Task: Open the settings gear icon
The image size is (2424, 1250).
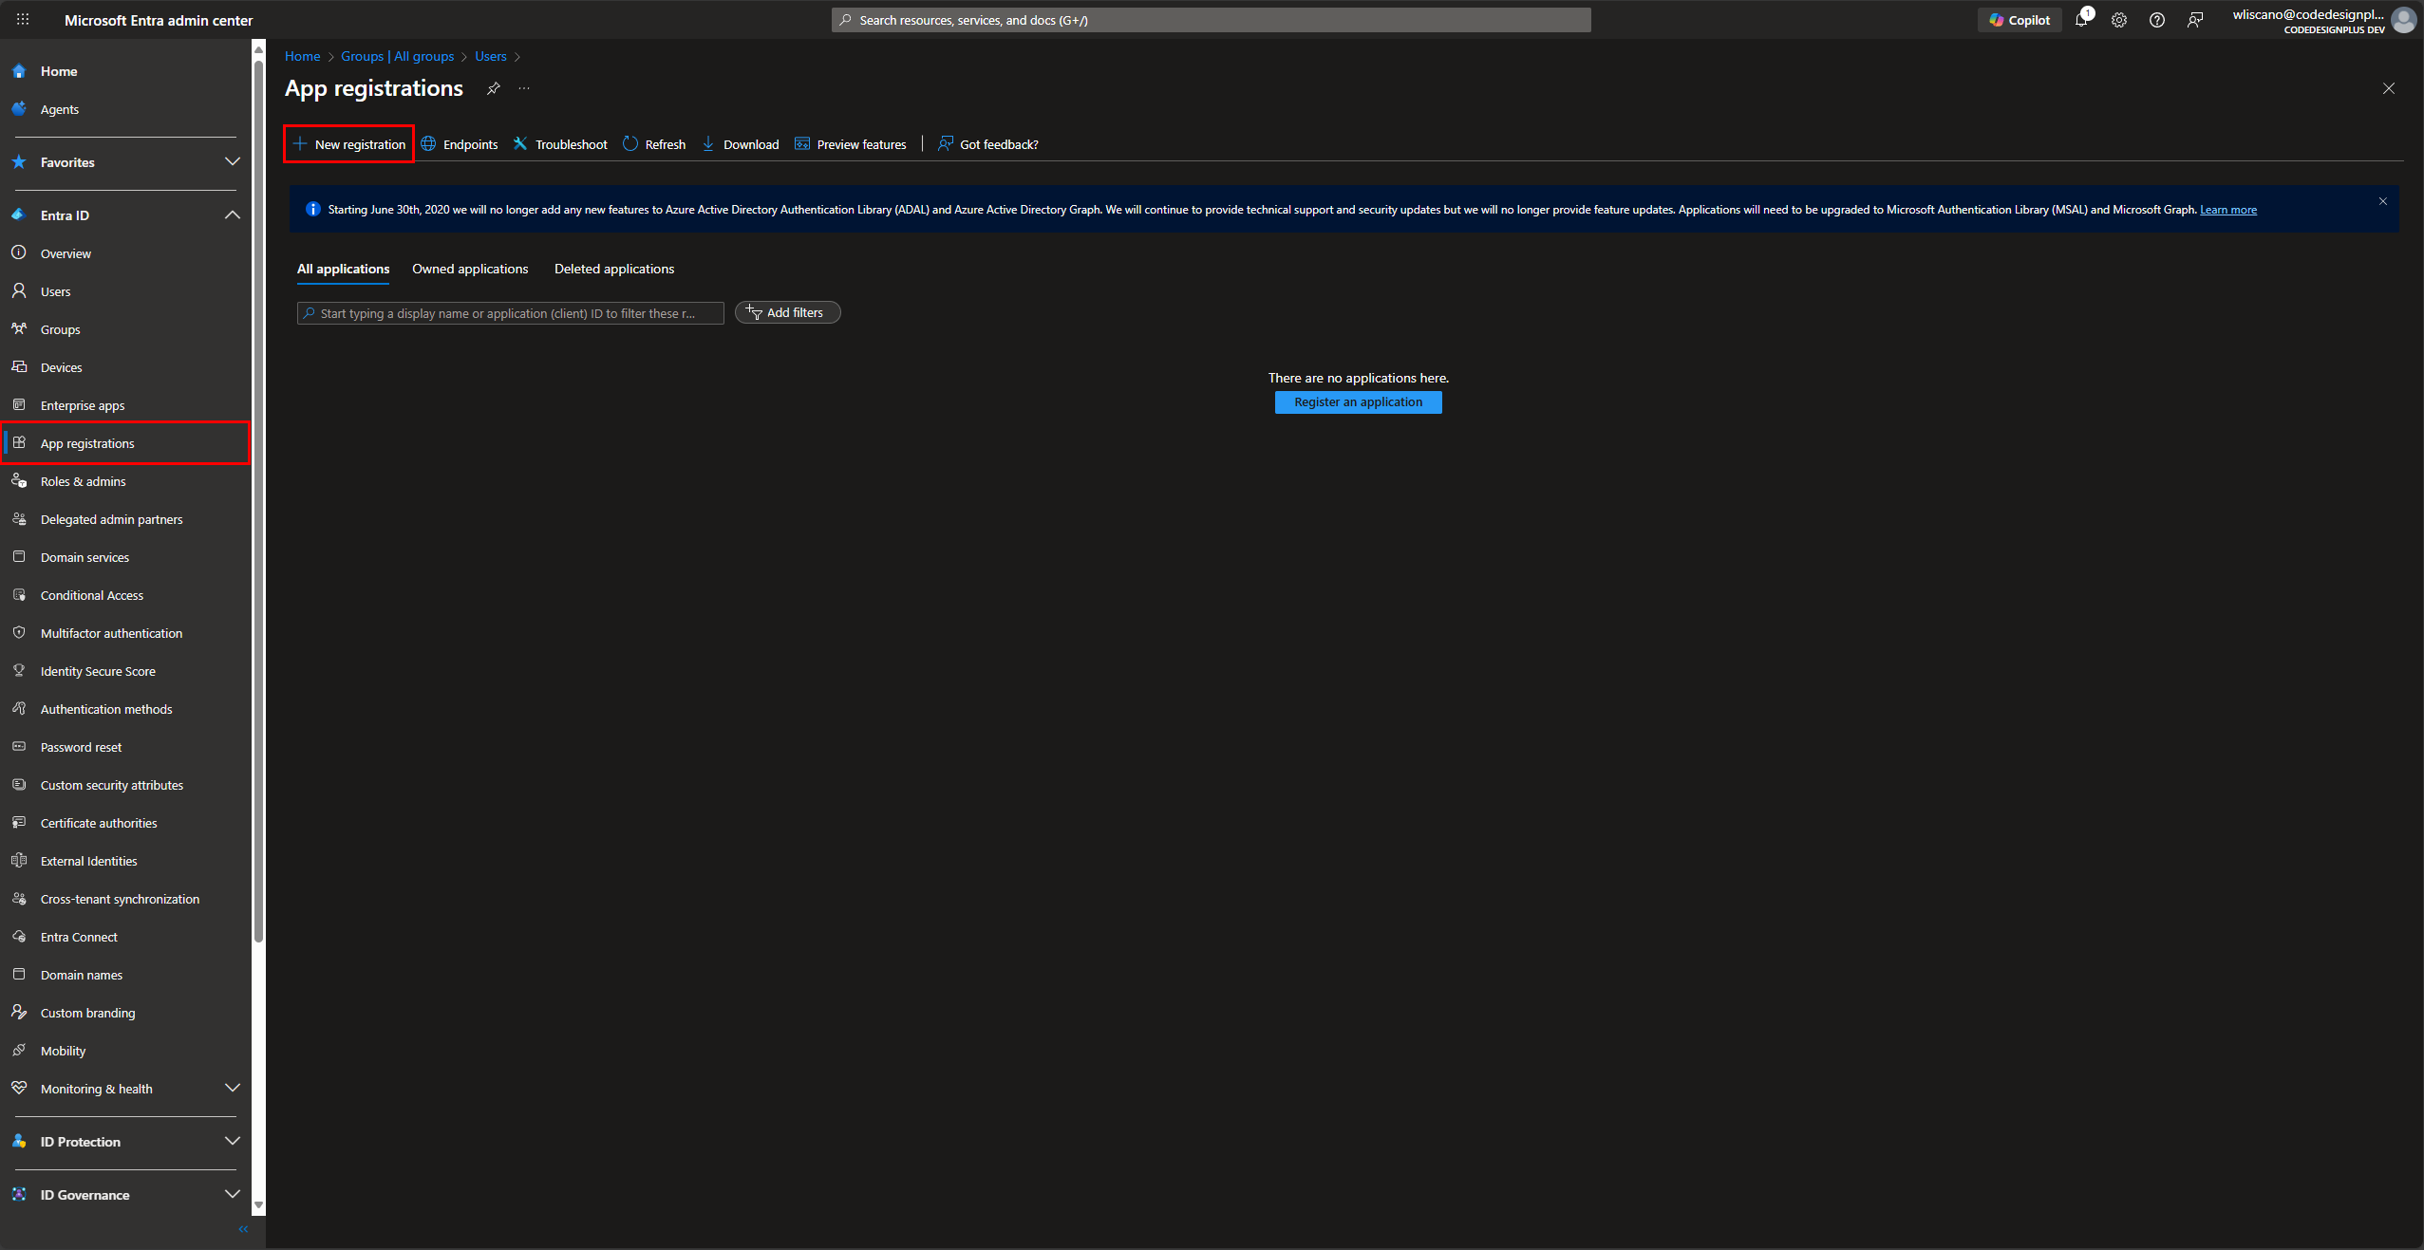Action: pyautogui.click(x=2119, y=20)
